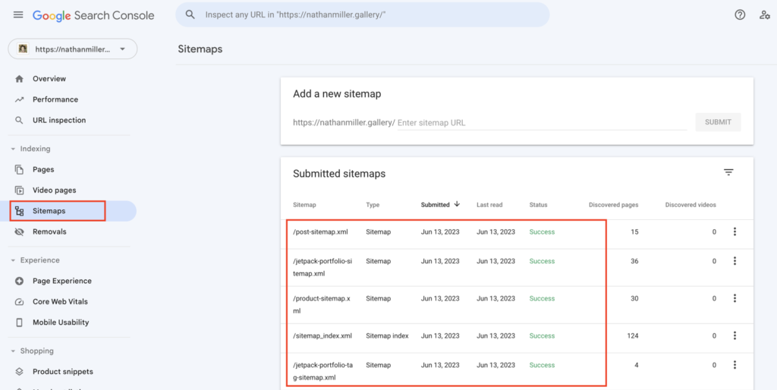Click the property favicon thumbnail
Viewport: 777px width, 390px height.
pyautogui.click(x=23, y=49)
